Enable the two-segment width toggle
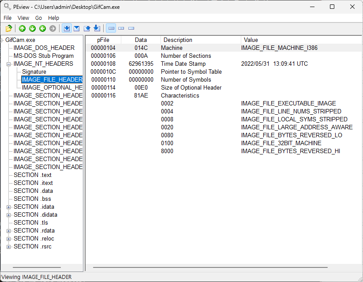363x282 pixels. [121, 29]
